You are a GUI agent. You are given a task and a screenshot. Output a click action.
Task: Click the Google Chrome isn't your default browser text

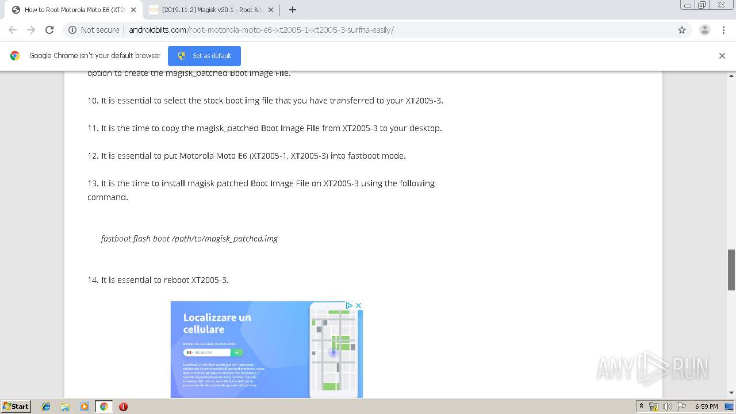coord(95,56)
